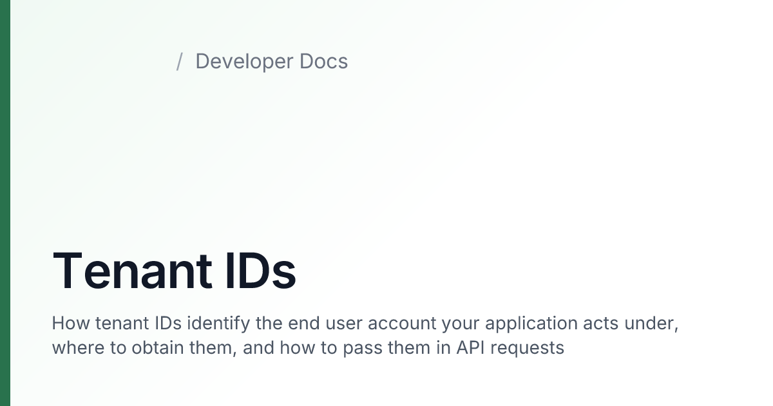The image size is (773, 406).
Task: Click the description line starting "How tenant IDs identify"
Action: point(365,323)
